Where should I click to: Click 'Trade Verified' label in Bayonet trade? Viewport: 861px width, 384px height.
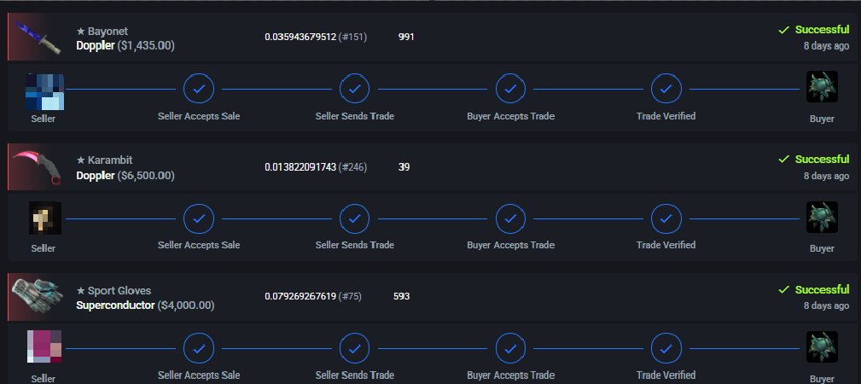[666, 116]
